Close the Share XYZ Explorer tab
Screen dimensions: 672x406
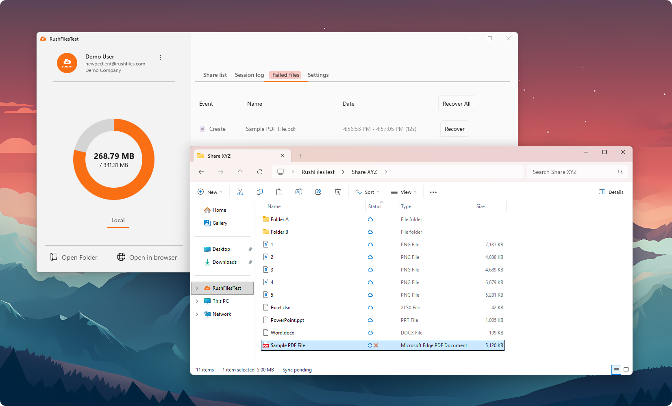(283, 156)
